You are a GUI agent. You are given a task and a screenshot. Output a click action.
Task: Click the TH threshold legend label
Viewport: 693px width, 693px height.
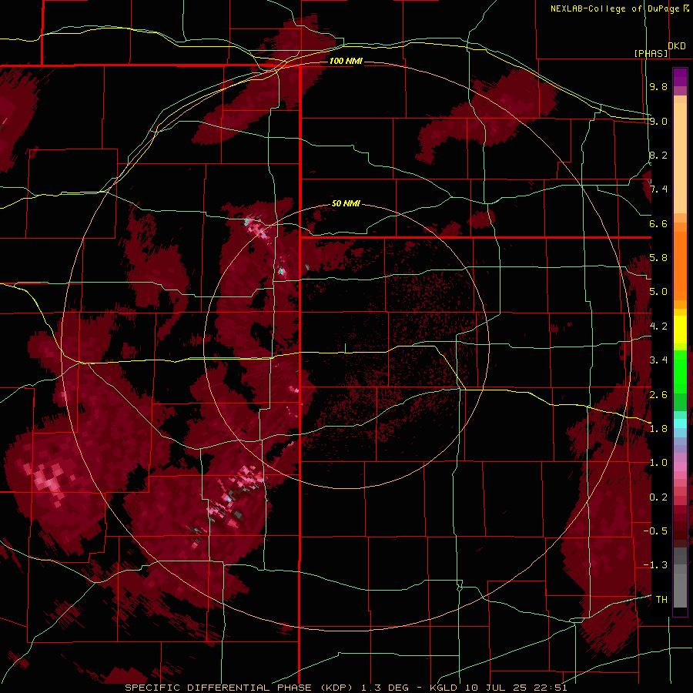tap(661, 600)
